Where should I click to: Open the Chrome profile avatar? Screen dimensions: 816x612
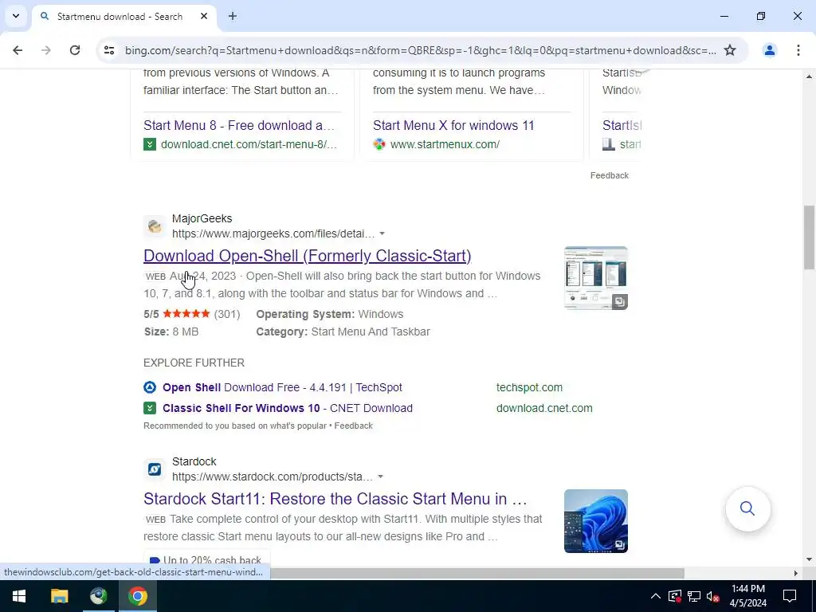(x=769, y=50)
